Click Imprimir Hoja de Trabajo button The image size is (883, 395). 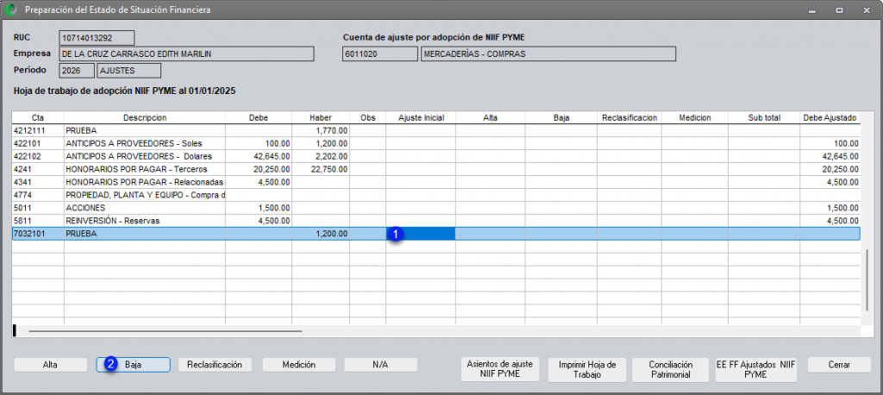pos(587,369)
